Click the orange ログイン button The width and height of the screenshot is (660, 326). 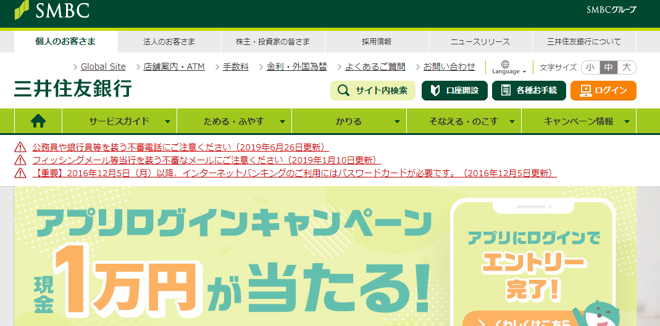(603, 91)
